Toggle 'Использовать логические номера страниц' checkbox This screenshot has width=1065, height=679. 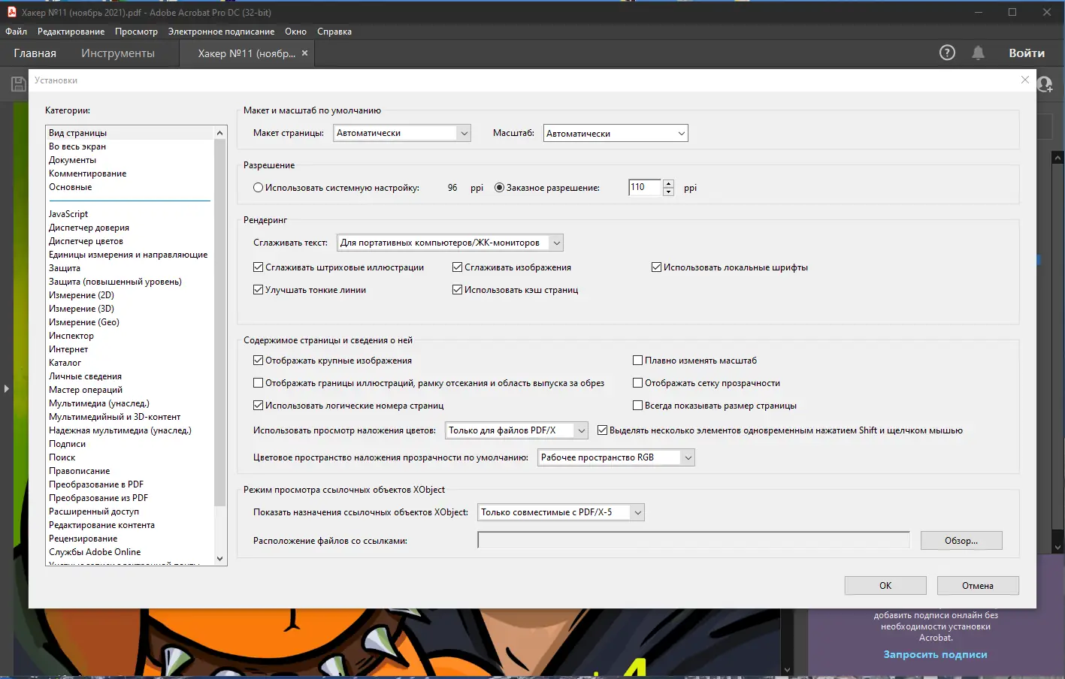[x=258, y=406]
